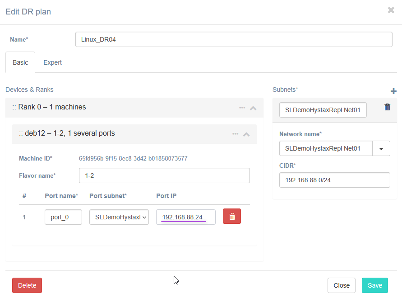Click the Save button
Image resolution: width=402 pixels, height=303 pixels.
pos(374,285)
